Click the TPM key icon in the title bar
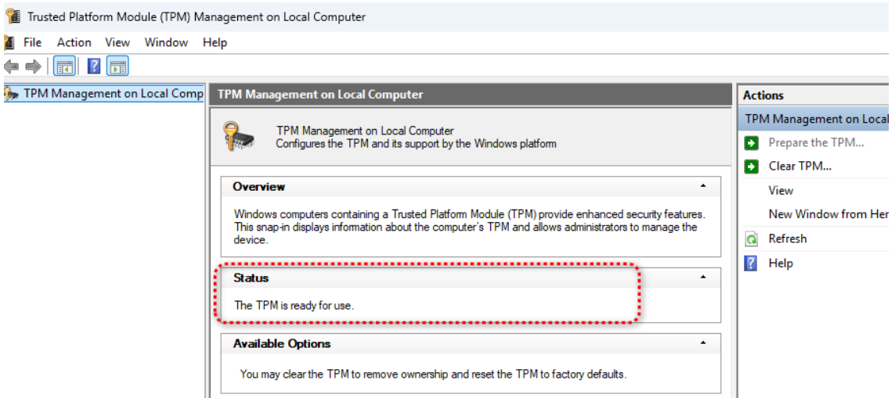This screenshot has height=398, width=895. pos(13,16)
